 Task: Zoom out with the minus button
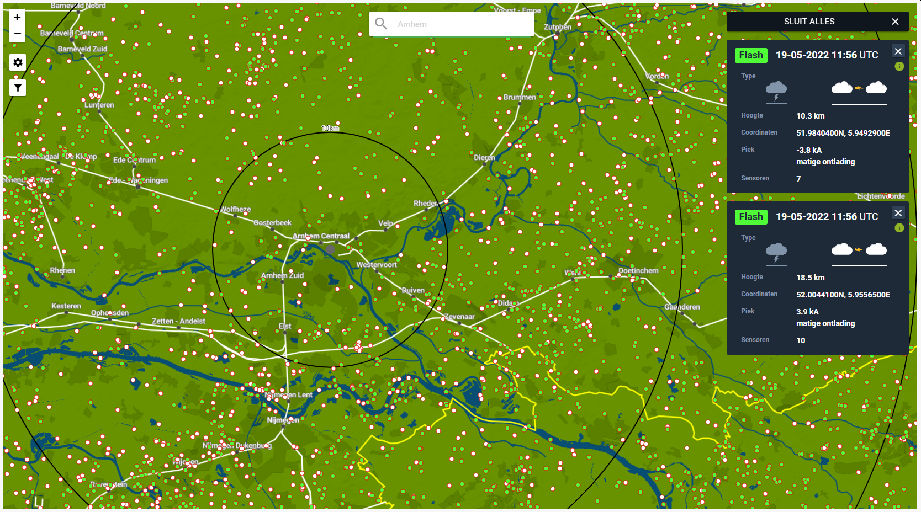(x=18, y=34)
